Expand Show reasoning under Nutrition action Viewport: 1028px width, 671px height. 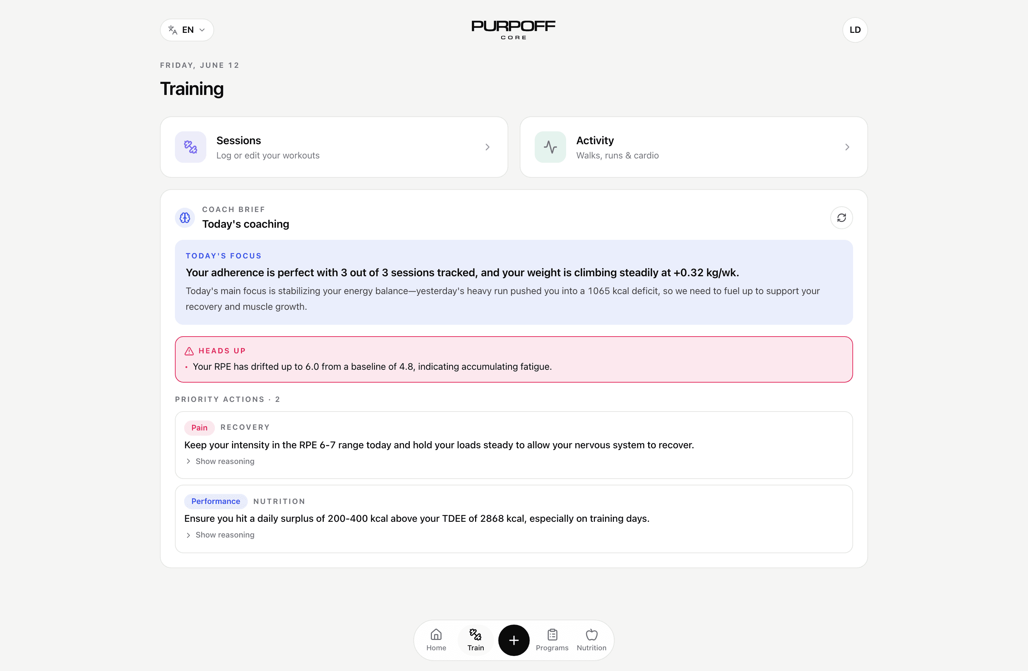220,535
